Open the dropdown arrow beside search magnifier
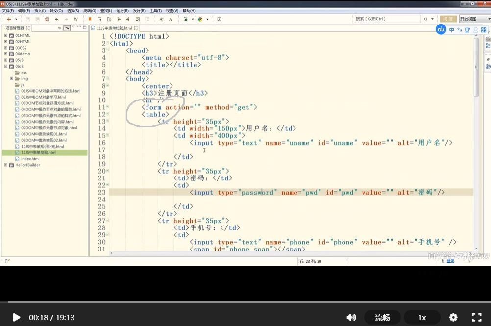 (432, 19)
